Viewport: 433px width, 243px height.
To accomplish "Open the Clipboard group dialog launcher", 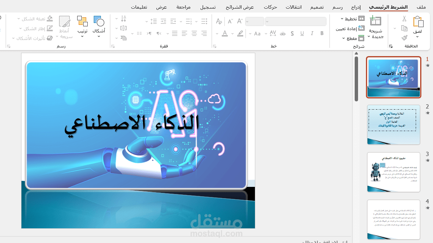I will (391, 46).
